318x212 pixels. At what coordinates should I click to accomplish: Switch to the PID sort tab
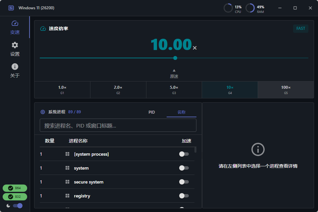point(152,112)
